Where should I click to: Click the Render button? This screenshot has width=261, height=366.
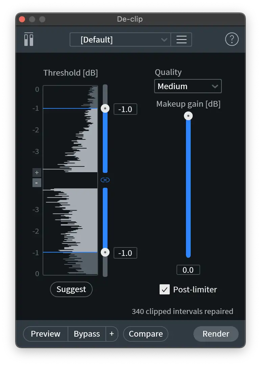[x=216, y=334]
